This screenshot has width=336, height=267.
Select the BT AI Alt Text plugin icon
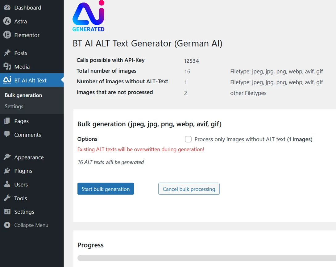7,80
